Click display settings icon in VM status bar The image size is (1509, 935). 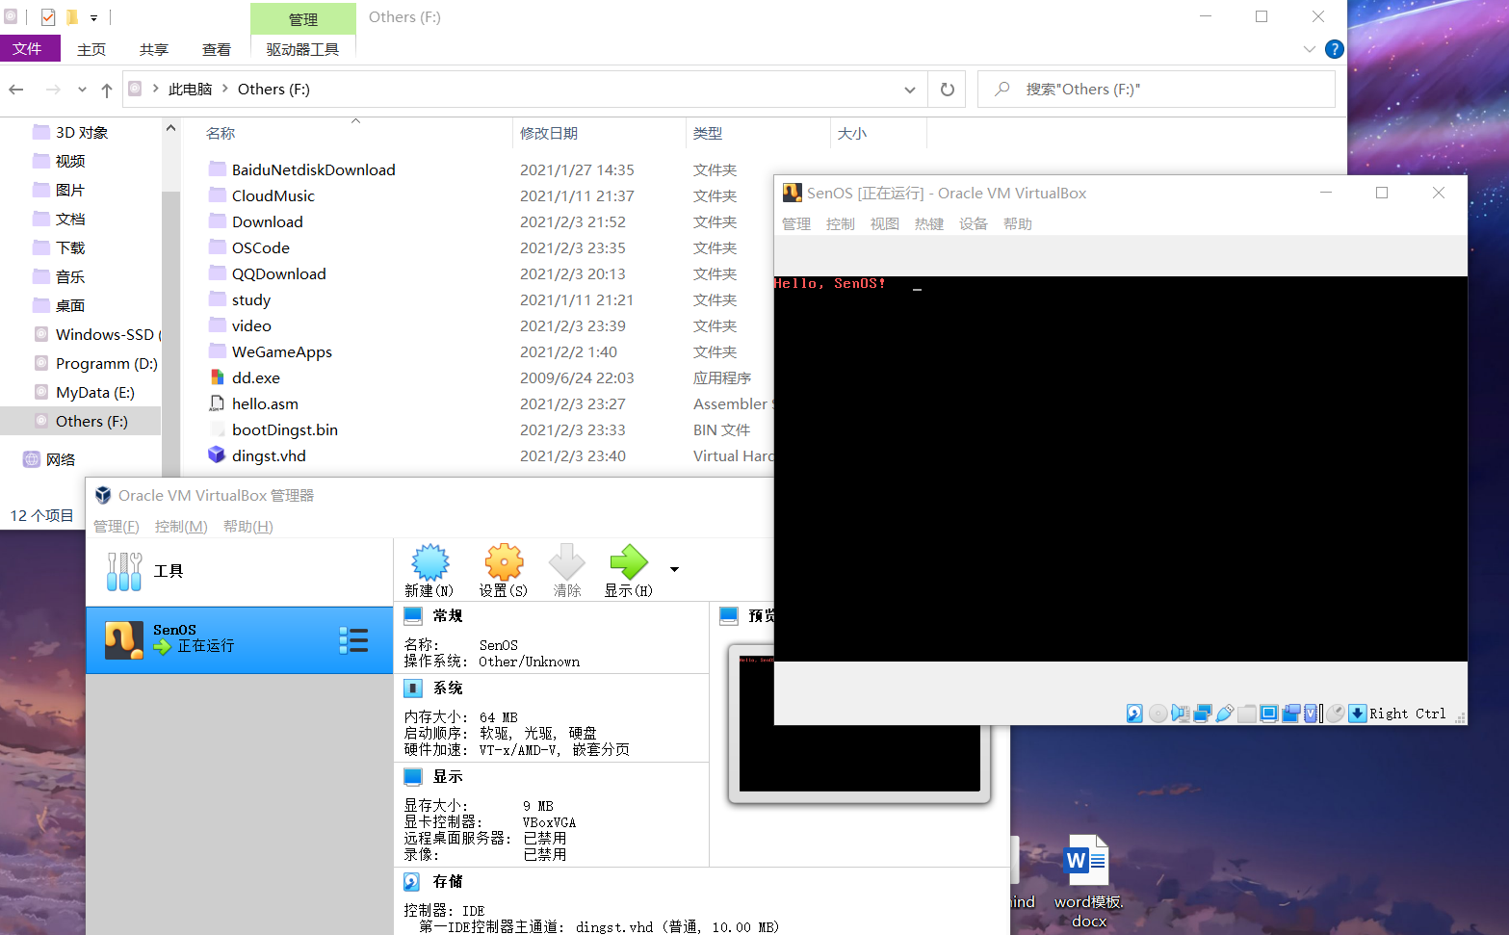coord(1269,714)
